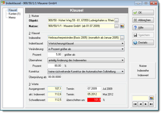Viewport: 162px width, 114px height.
Task: Go to previous record arrow
Action: pos(140,104)
